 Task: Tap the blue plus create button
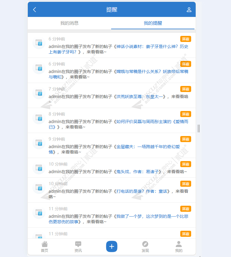[112, 246]
